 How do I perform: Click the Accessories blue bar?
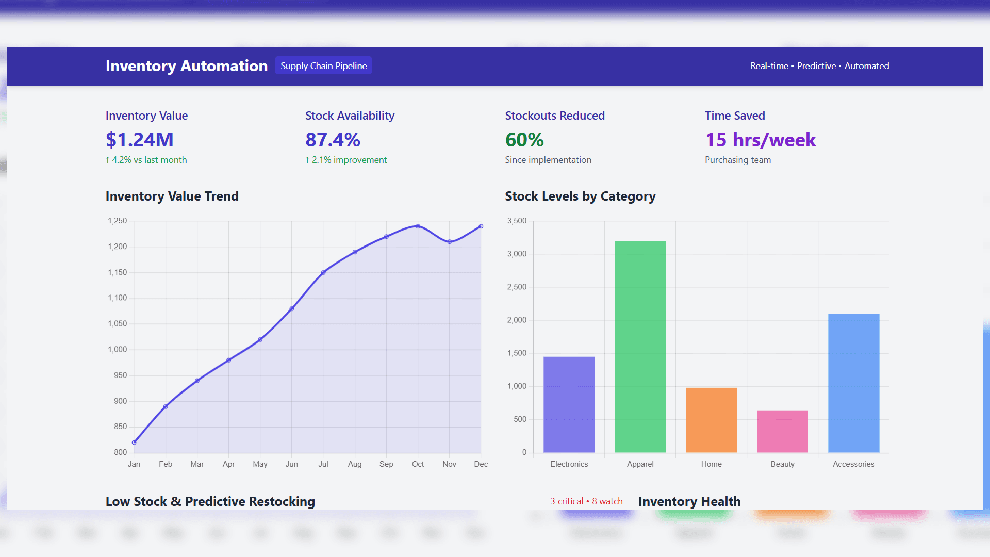point(853,383)
